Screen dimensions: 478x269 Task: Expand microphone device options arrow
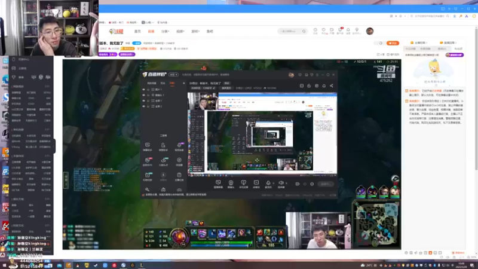coord(274,184)
